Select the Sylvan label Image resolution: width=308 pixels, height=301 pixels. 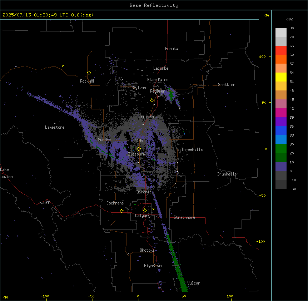tap(139, 88)
